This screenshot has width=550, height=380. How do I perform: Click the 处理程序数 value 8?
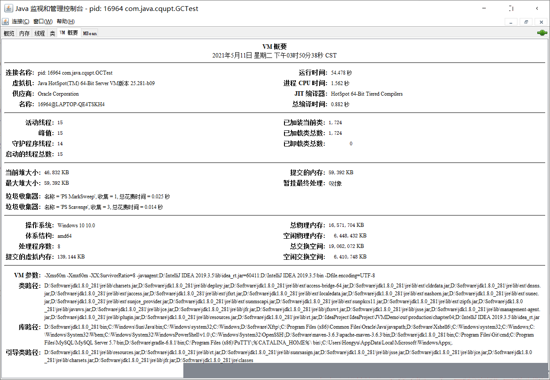pyautogui.click(x=59, y=247)
